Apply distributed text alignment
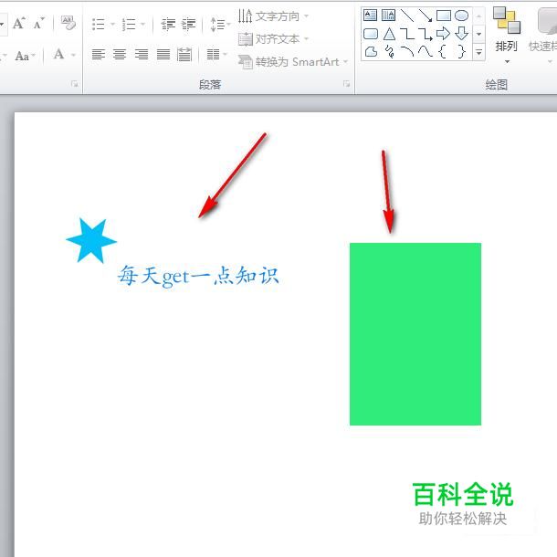Viewport: 557px width, 557px height. click(184, 55)
